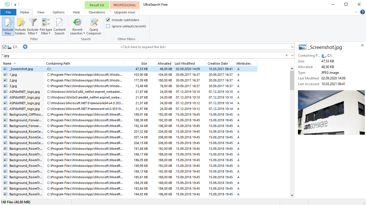Click the PROFESSIONAL ribbon tab group label

125,5
